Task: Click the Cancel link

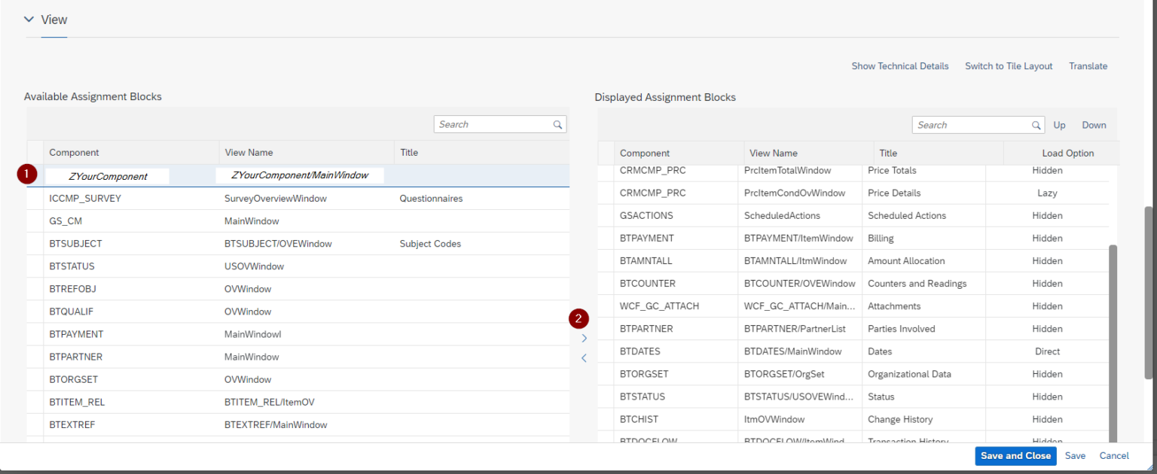Action: pos(1113,456)
